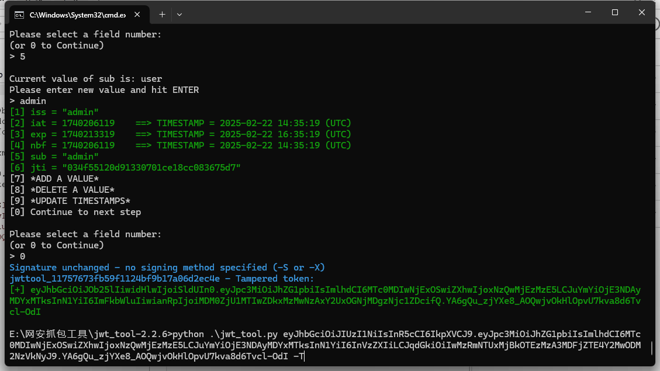The width and height of the screenshot is (660, 371).
Task: Click the "[8] *DELETE A VALUE*" line
Action: tap(62, 190)
